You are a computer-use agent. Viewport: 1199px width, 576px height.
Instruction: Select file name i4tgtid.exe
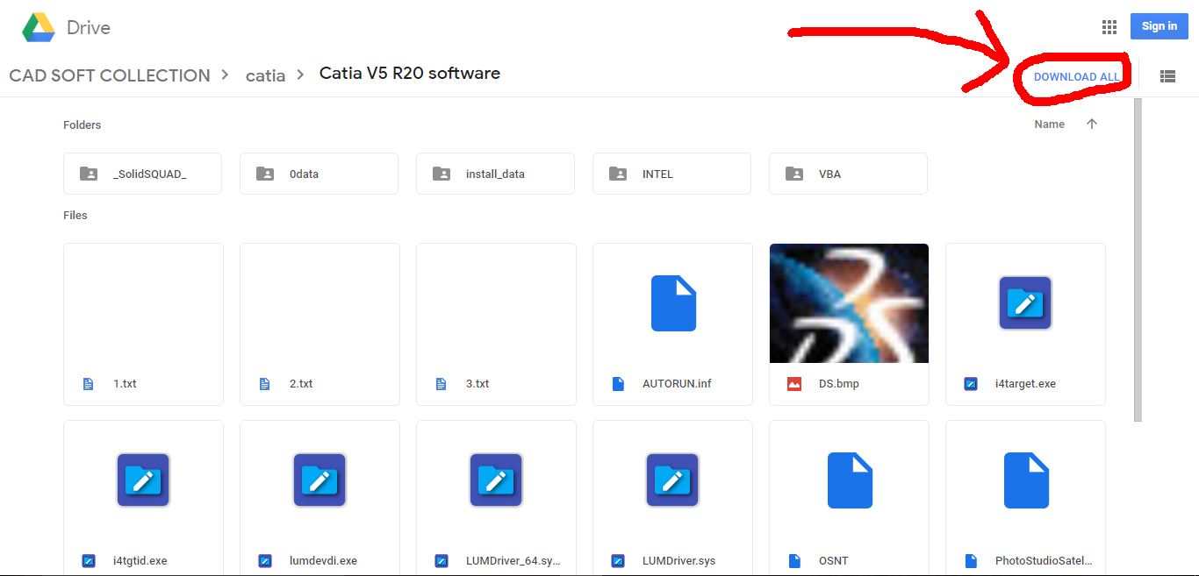pos(140,561)
